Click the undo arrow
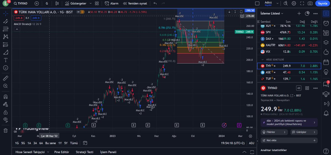The width and height of the screenshot is (331, 155). point(155,4)
